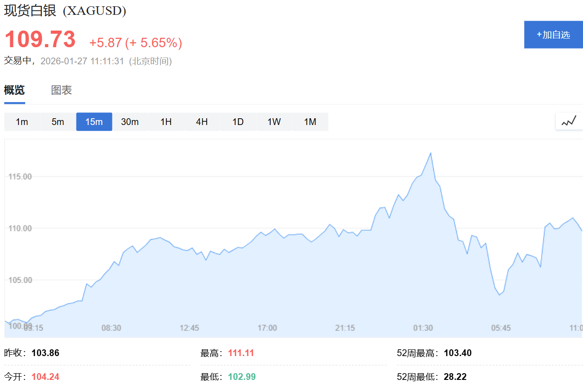Click the 115.00 price axis label
This screenshot has width=583, height=388.
[x=20, y=177]
